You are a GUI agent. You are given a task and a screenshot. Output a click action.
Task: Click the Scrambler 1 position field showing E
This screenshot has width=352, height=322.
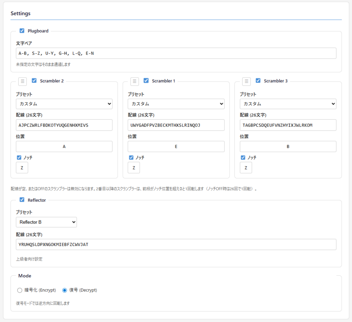click(176, 146)
